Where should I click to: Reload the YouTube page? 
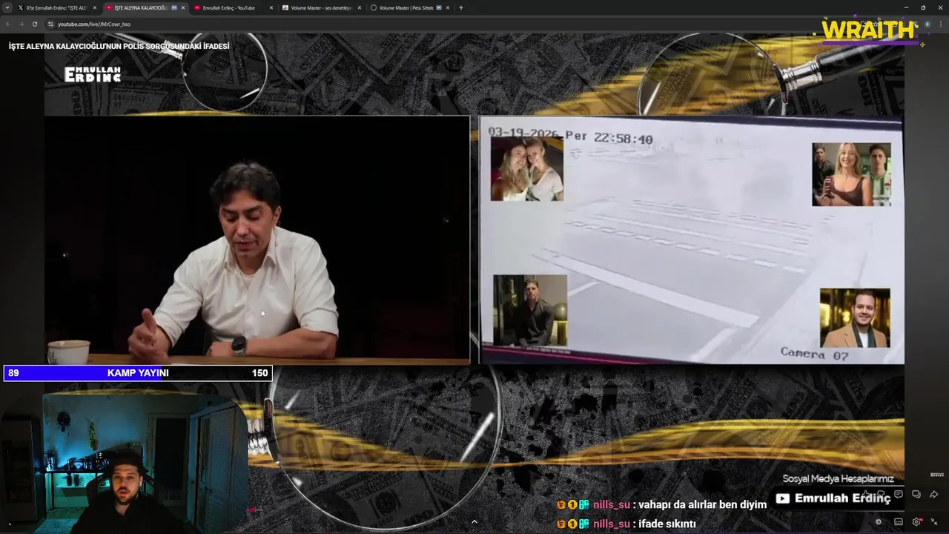35,24
